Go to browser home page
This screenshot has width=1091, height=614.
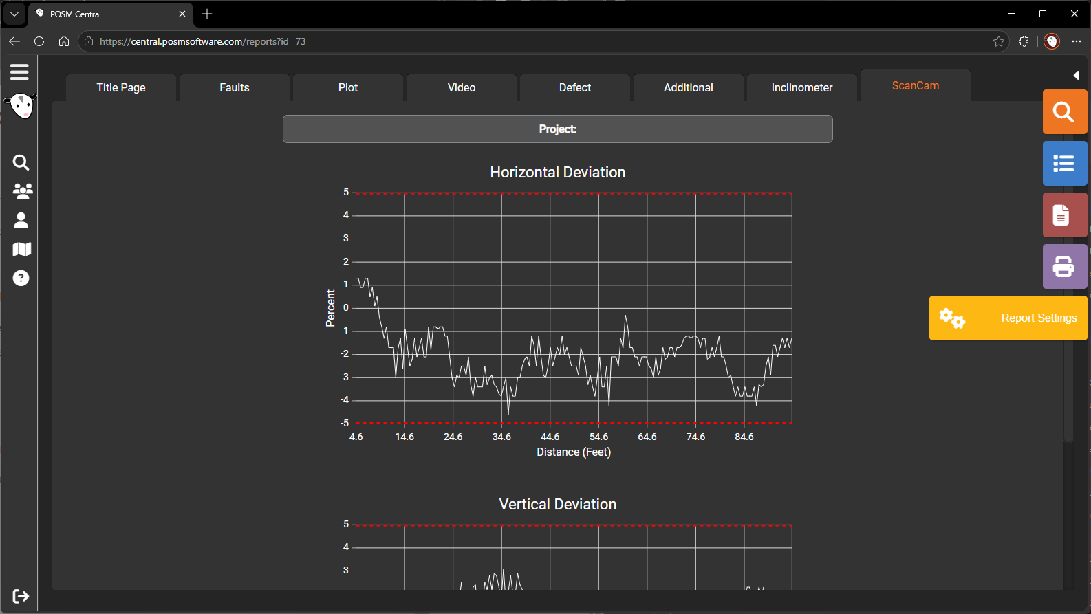[x=64, y=41]
